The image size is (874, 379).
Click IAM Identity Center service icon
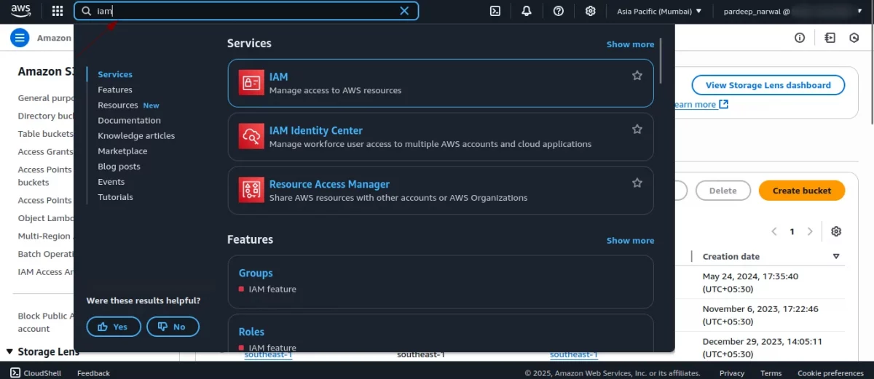[x=252, y=137]
